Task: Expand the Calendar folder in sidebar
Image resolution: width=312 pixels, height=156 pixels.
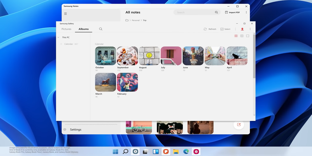Action: (x=61, y=44)
